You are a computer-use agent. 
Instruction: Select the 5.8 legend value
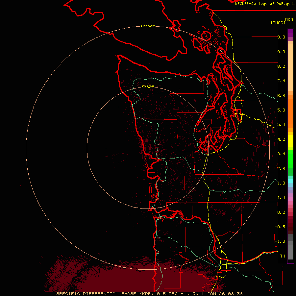(281, 110)
